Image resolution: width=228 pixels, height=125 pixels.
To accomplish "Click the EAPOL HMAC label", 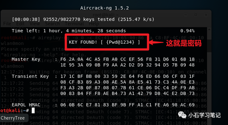I will point(26,105).
